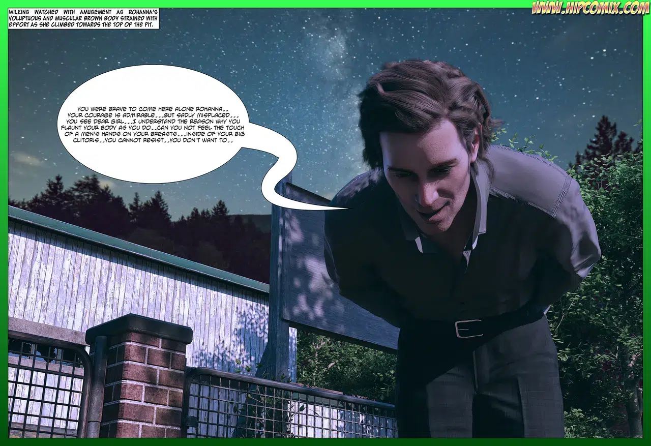
Task: Click the silver belt buckle
Action: click(x=468, y=328)
